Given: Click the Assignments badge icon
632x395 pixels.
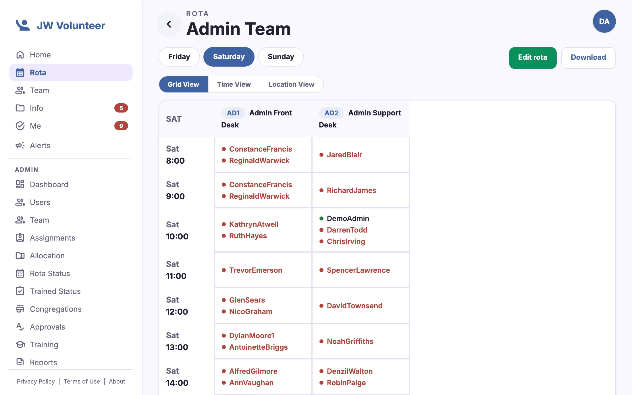Looking at the screenshot, I should pos(20,238).
